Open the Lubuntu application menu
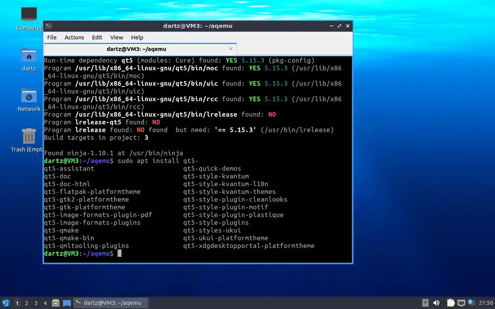495x309 pixels. [x=6, y=303]
